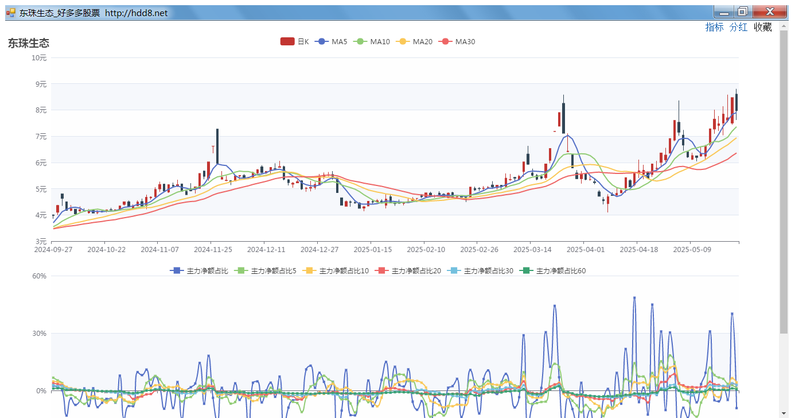Viewport: 791px width, 418px height.
Task: Click the 10元 price axis label
Action: coord(39,57)
